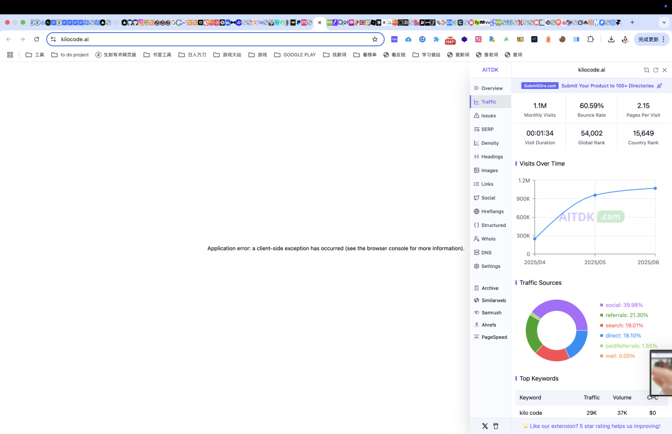
Task: Open the Images tab
Action: click(x=485, y=170)
